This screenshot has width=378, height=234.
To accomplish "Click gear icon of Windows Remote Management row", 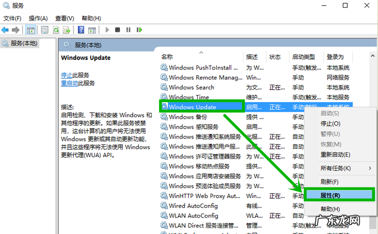I will pyautogui.click(x=164, y=77).
